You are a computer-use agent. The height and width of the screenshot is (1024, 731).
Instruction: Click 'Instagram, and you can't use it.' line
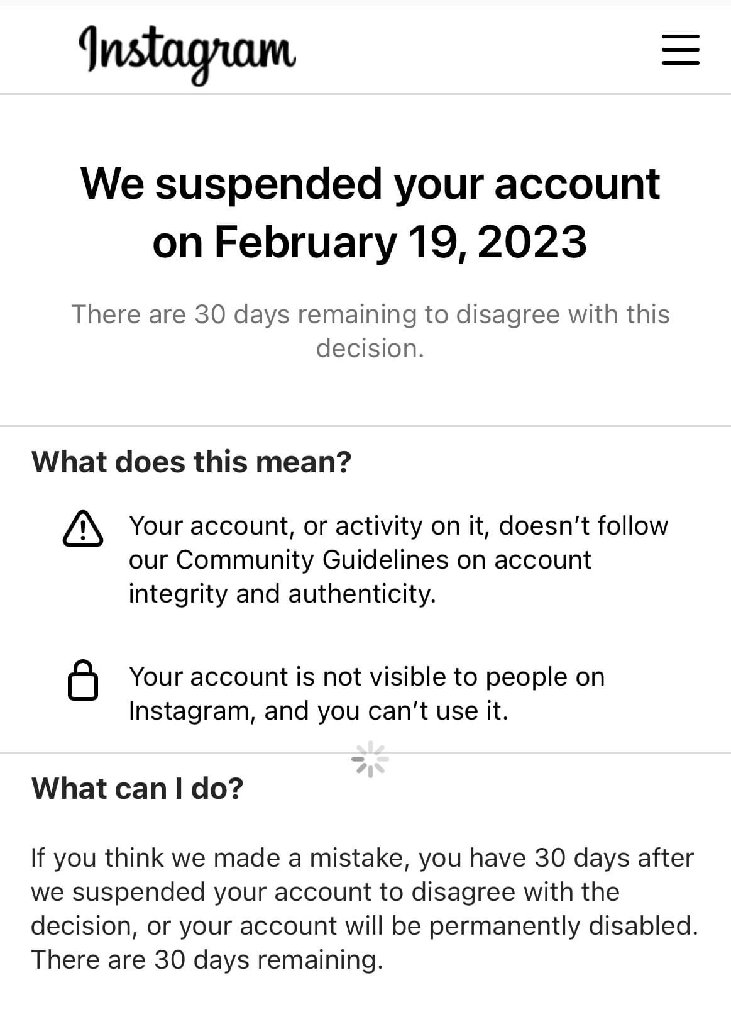(x=318, y=711)
